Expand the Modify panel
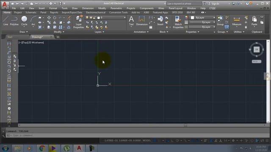This screenshot has height=152, width=271. 59,32
